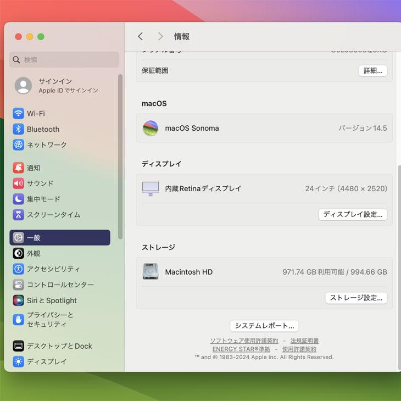Open ソフトウェア使用許諾契約 link
Image resolution: width=401 pixels, height=401 pixels.
(244, 341)
